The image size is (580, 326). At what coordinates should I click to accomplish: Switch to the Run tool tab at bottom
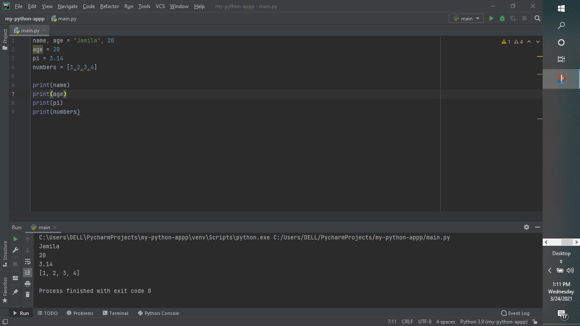[21, 313]
